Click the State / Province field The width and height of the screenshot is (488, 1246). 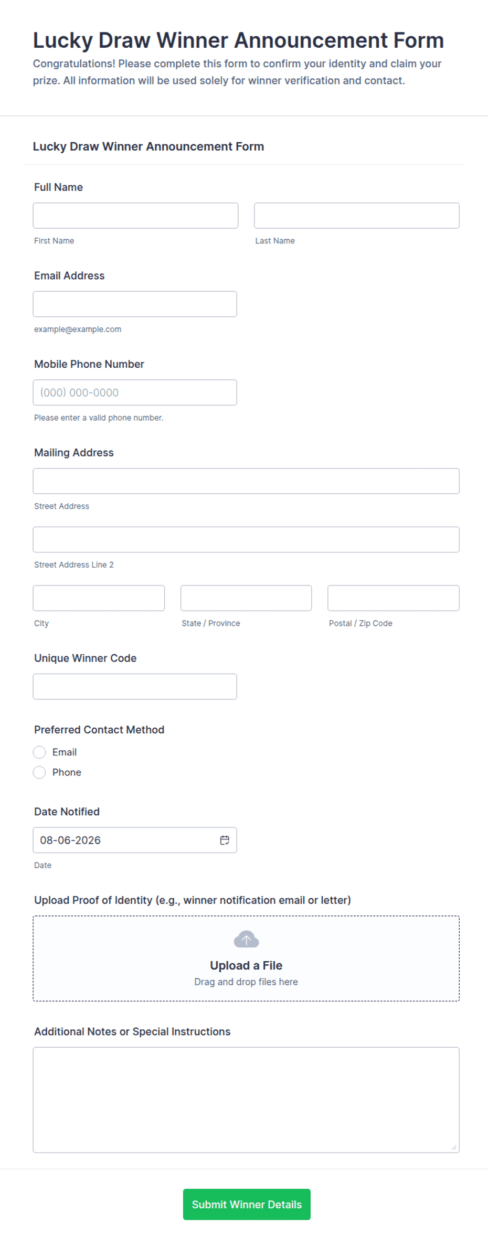pyautogui.click(x=246, y=598)
